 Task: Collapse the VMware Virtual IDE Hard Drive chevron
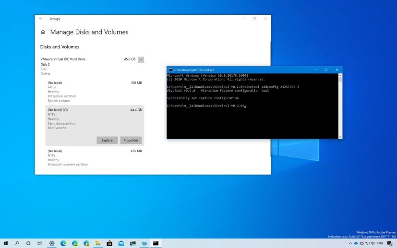pos(141,59)
